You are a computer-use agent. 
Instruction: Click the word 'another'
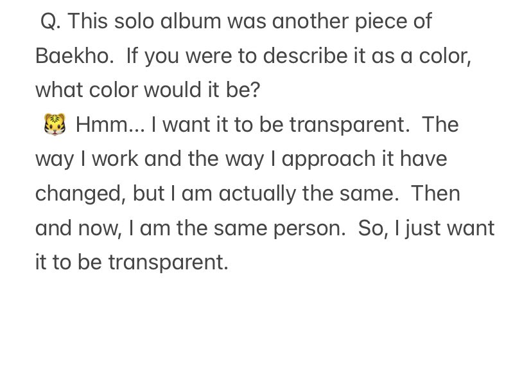(310, 21)
